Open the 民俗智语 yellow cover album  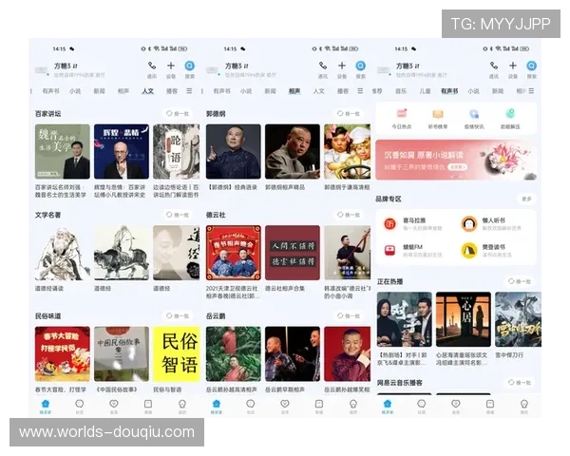176,353
